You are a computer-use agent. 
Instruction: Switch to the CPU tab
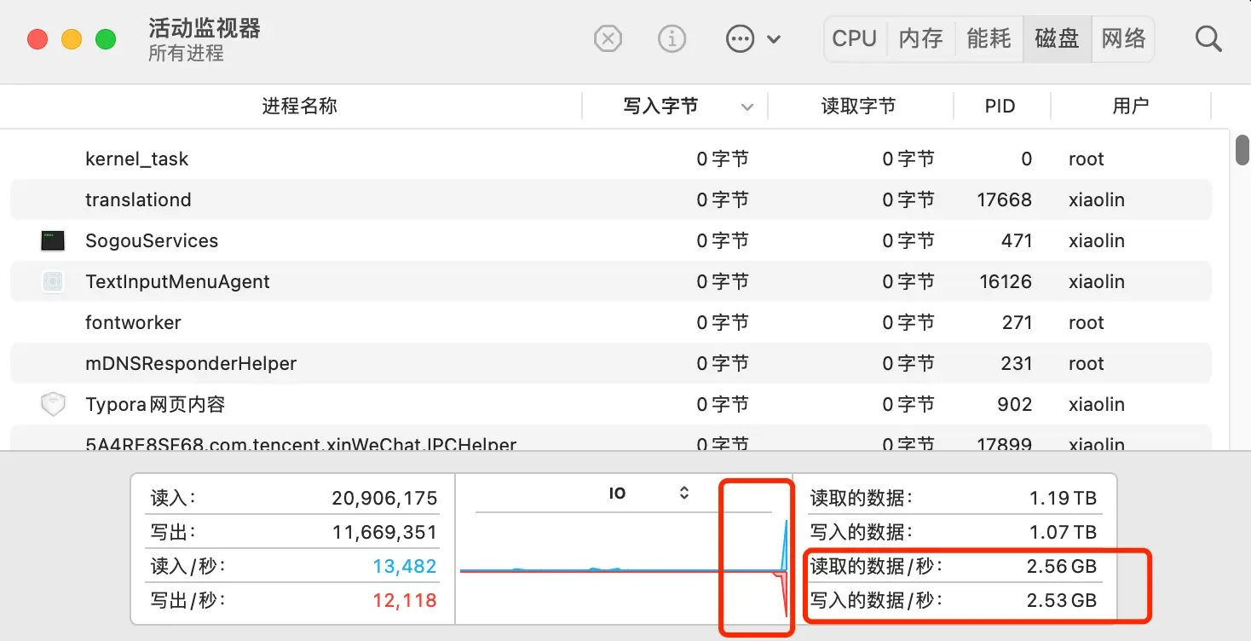(854, 39)
